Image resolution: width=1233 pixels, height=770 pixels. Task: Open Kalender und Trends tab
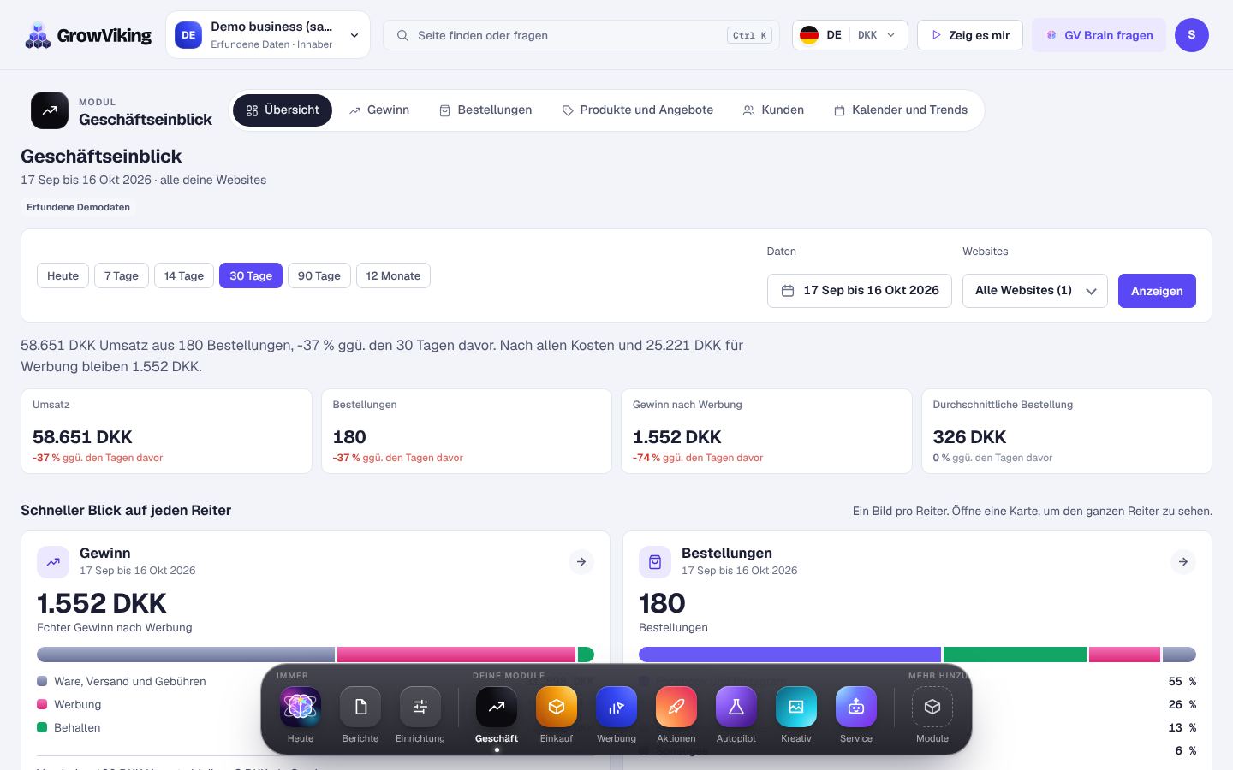click(901, 110)
